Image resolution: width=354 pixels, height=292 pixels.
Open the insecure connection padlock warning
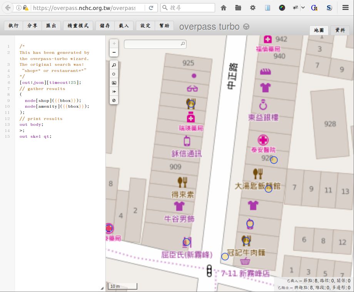(25, 8)
